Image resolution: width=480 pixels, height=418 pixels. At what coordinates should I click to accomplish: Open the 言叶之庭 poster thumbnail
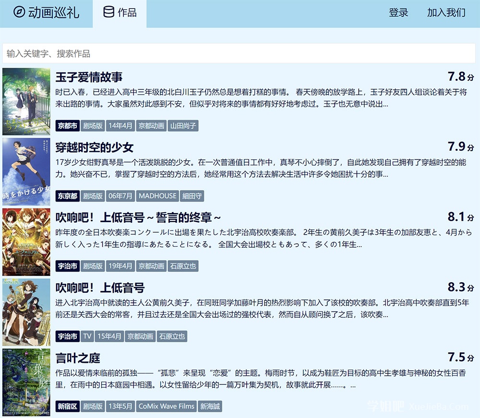(26, 382)
